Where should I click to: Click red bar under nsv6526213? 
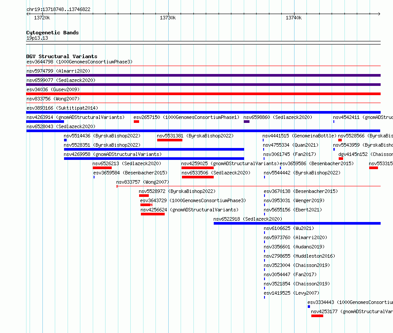102,168
